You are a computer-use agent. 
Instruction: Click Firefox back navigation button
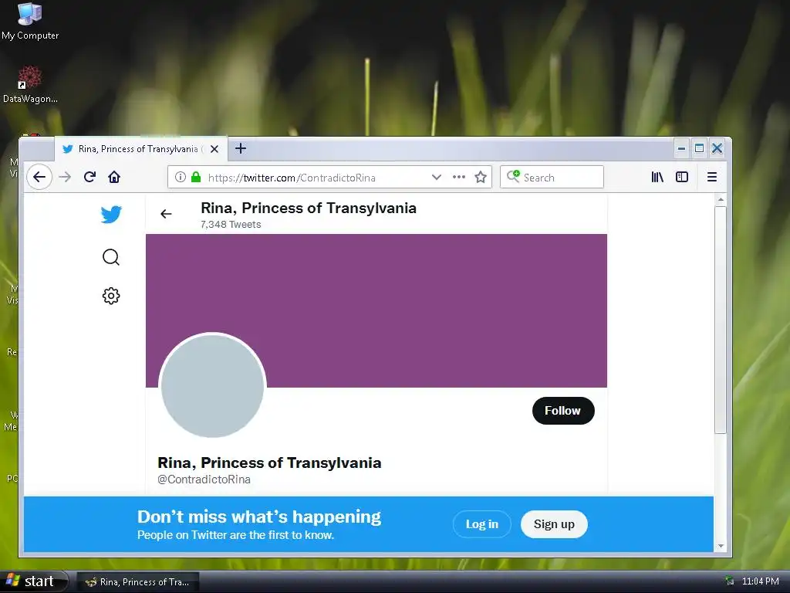click(39, 177)
